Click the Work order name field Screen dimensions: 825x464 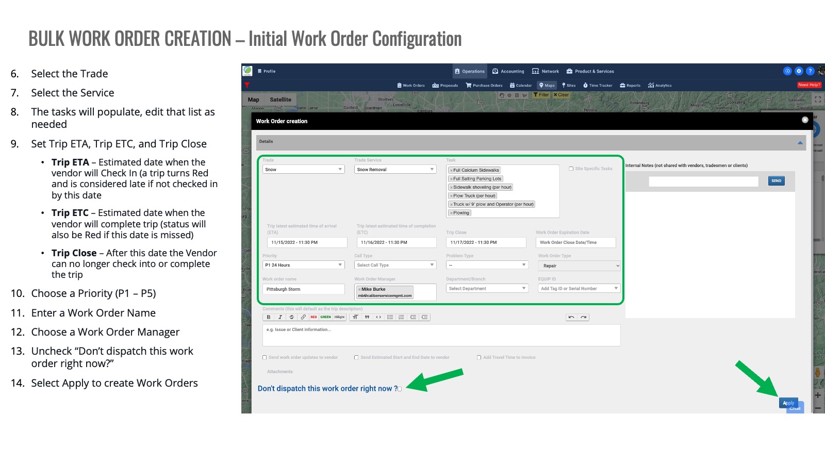(x=303, y=289)
